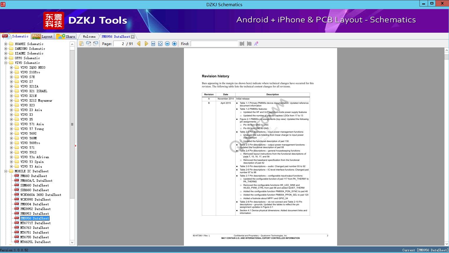Open the PM660 DataSheet PDF
Viewport: 449px width, 253px height.
coord(34,176)
